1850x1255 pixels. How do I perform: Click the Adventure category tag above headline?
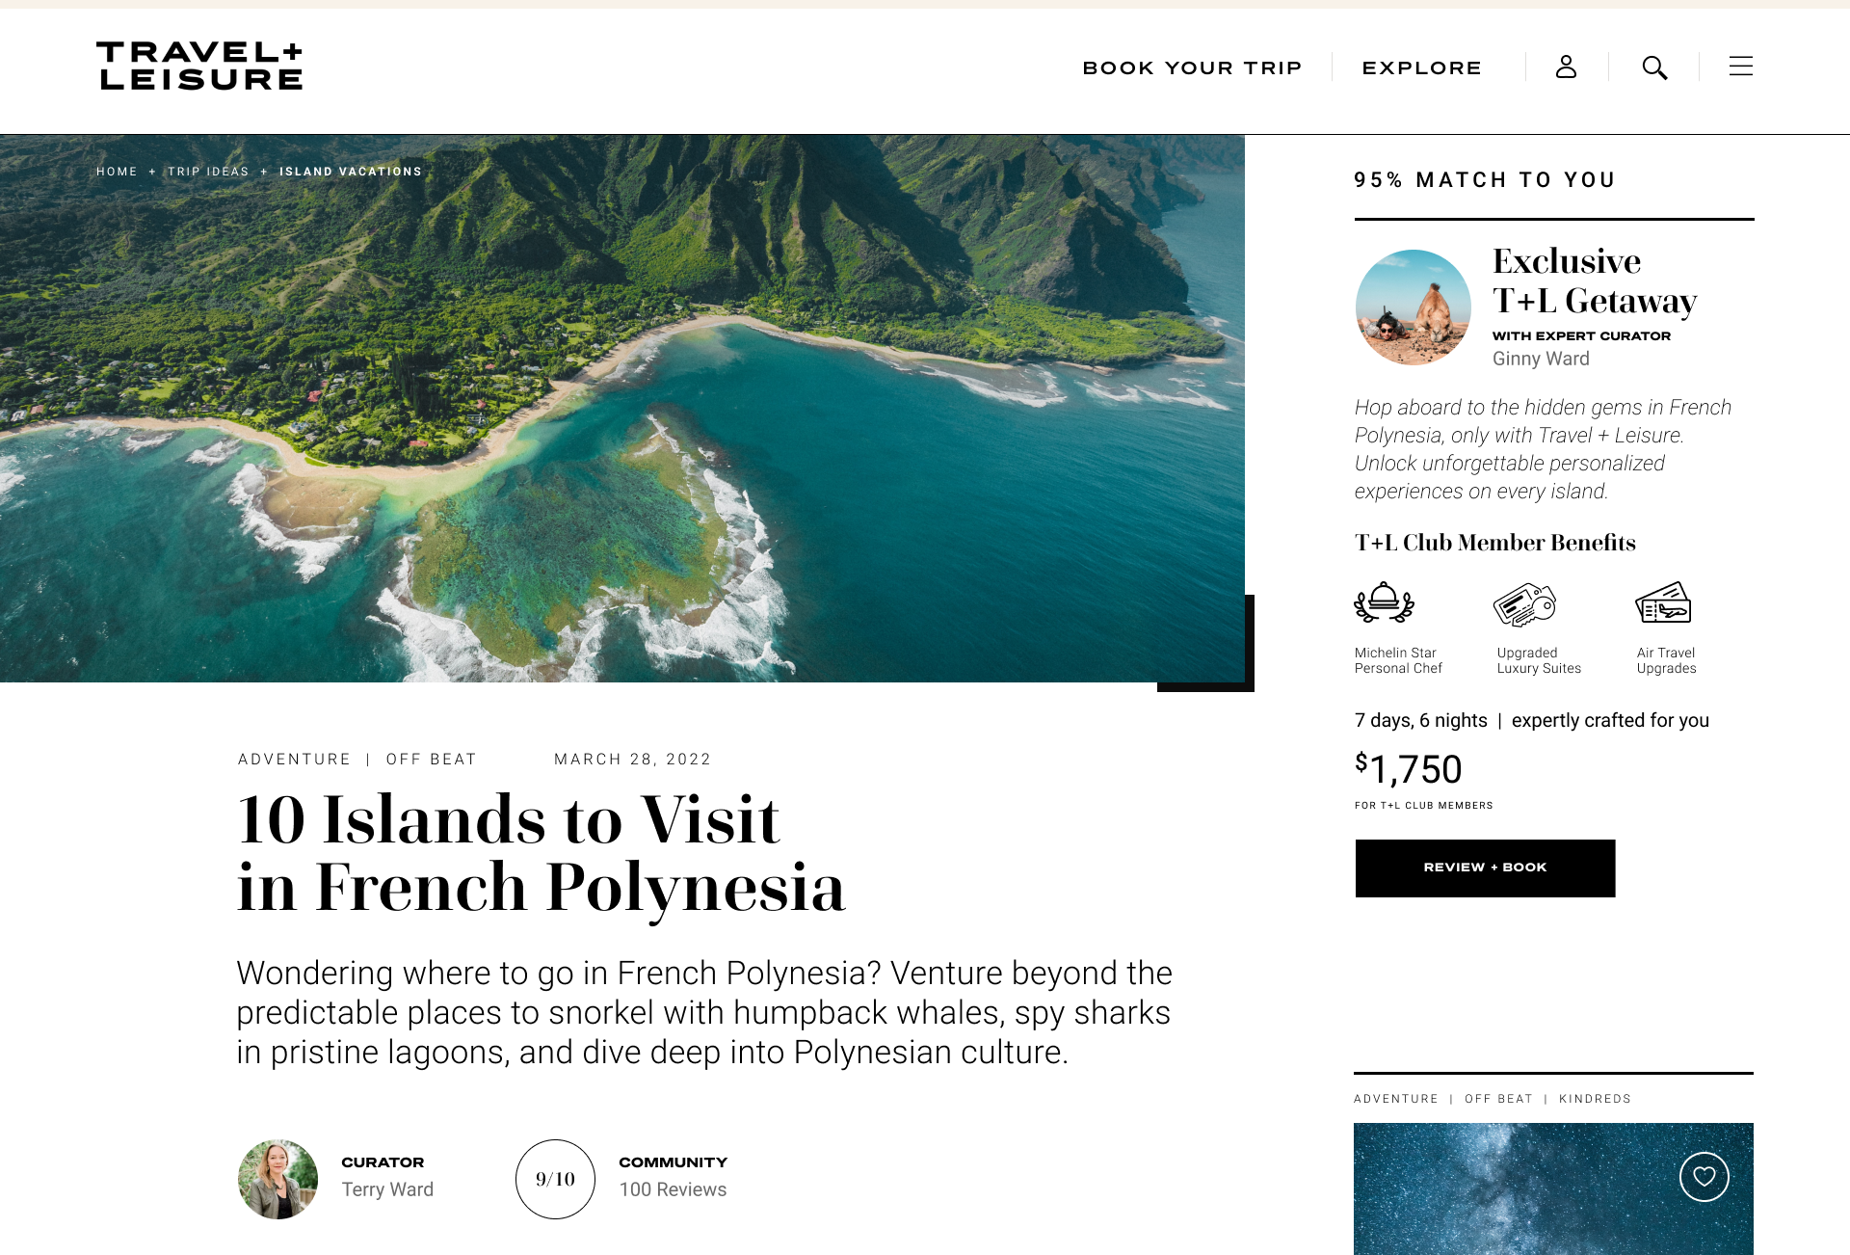[294, 760]
